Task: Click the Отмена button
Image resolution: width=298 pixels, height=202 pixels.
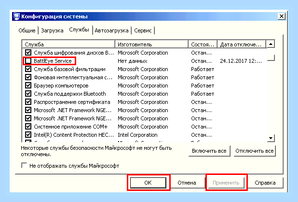Action: (187, 183)
